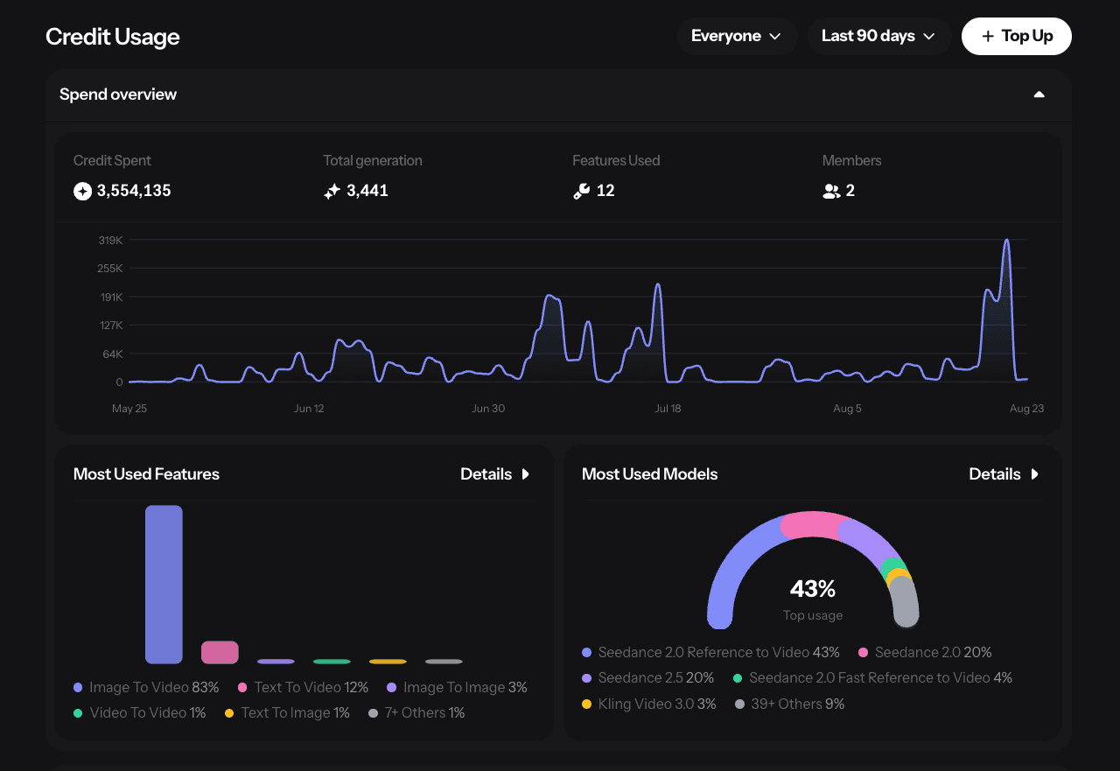Viewport: 1120px width, 771px height.
Task: Click the gray 7+ Others bar
Action: pyautogui.click(x=444, y=662)
